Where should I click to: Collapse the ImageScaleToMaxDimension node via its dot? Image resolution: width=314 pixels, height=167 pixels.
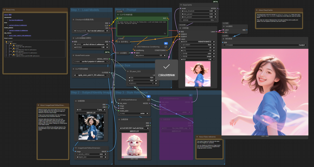[76, 148]
